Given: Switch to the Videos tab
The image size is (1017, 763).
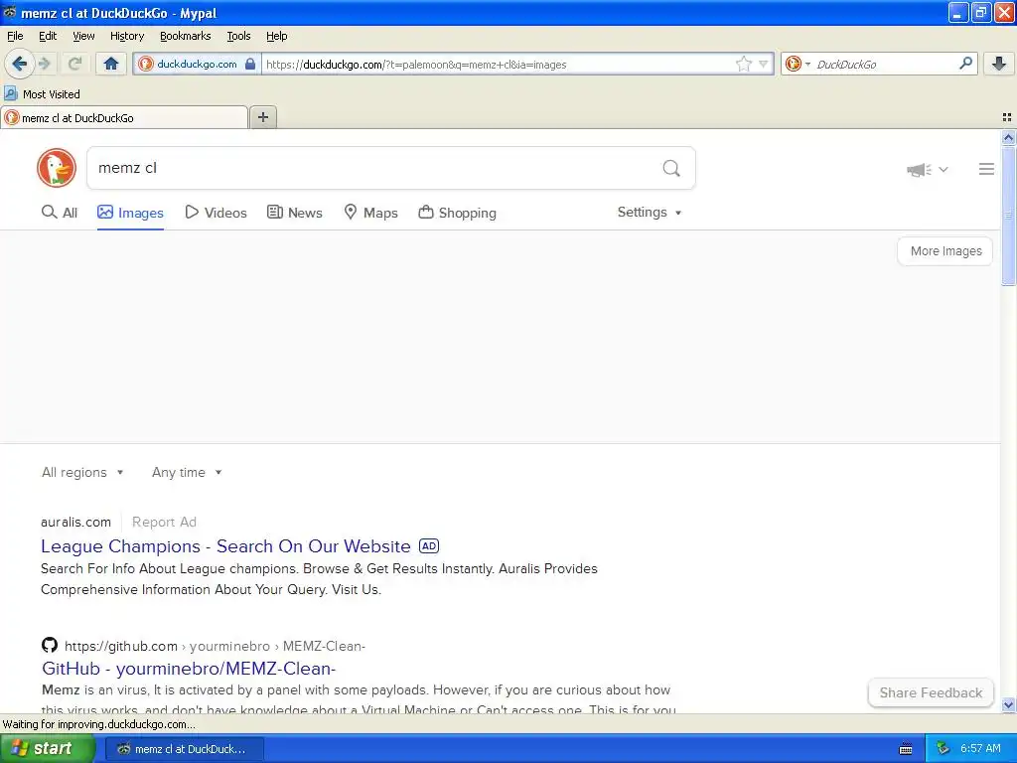Looking at the screenshot, I should [x=216, y=213].
